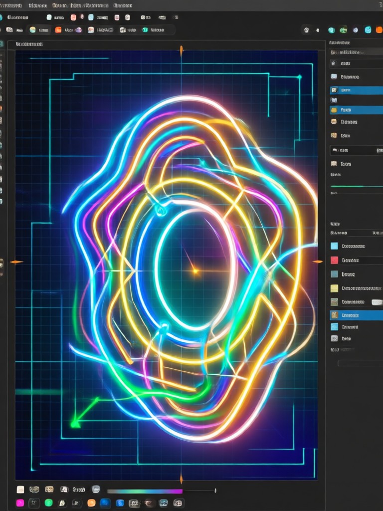
Task: Click the orange rounded icon in bottom toolbar
Action: 92,503
